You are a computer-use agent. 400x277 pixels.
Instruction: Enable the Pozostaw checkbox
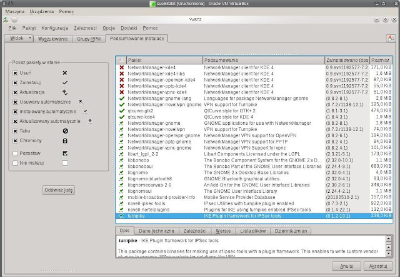point(15,153)
